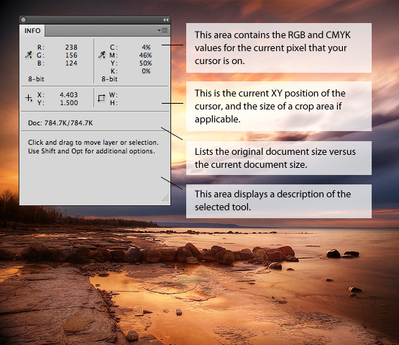This screenshot has height=345, width=399.
Task: Click the move layer tool hint text
Action: coord(93,147)
